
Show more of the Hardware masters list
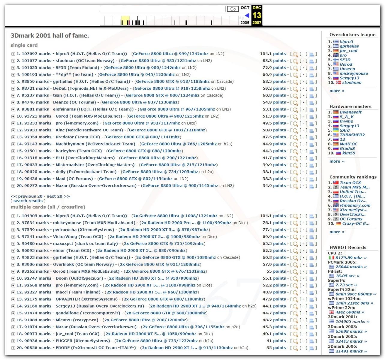(x=337, y=161)
